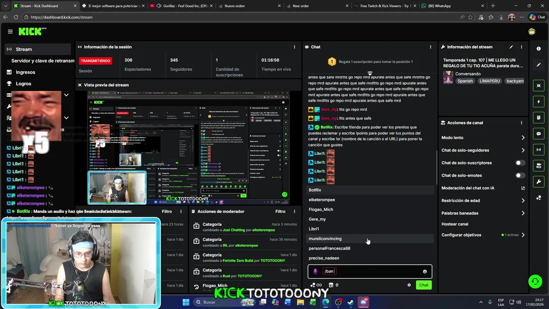Click the LIMAPERU stream tag
549x309 pixels.
489,81
